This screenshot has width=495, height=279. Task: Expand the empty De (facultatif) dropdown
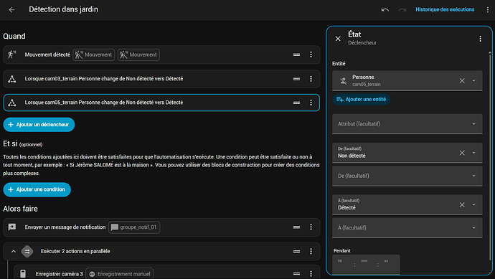[407, 176]
